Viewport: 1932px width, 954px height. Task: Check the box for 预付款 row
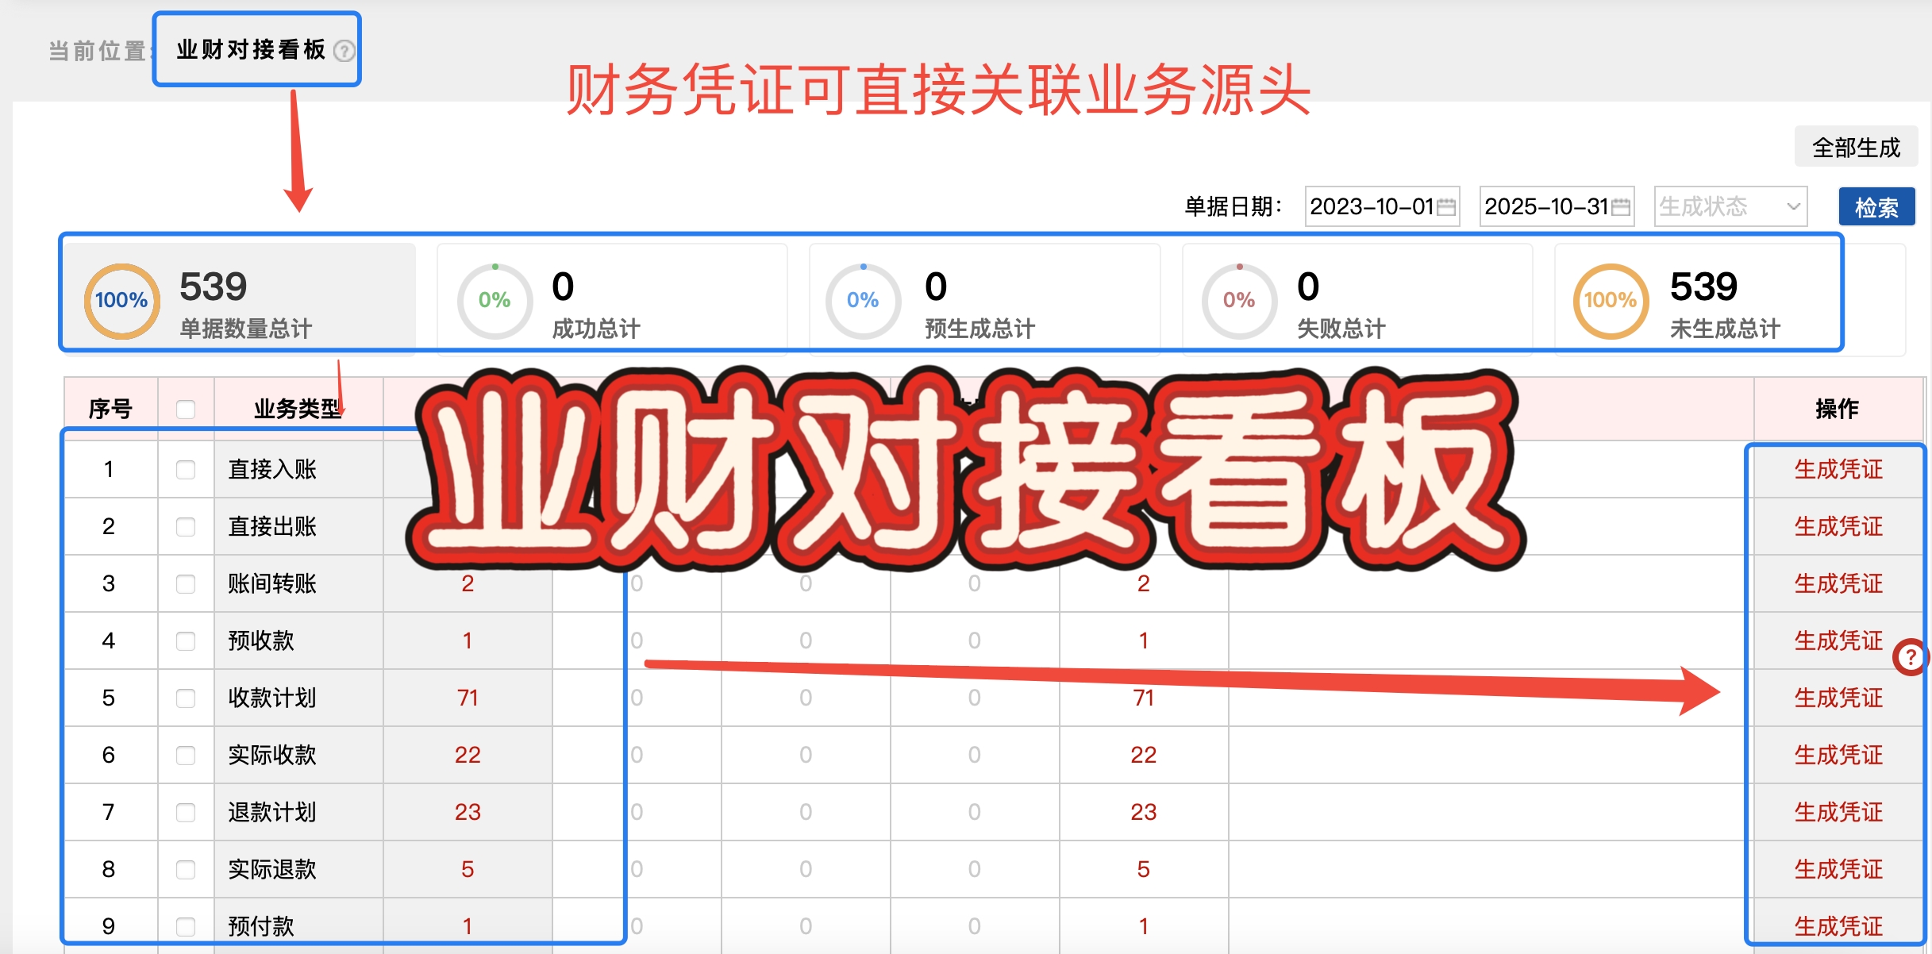(x=186, y=926)
